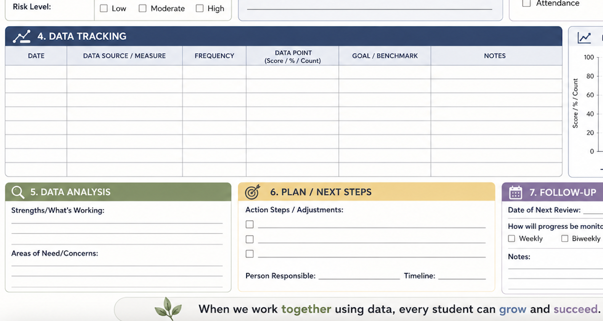Click the GOAL / BENCHMARK column header
Viewport: 603px width, 321px height.
(385, 56)
